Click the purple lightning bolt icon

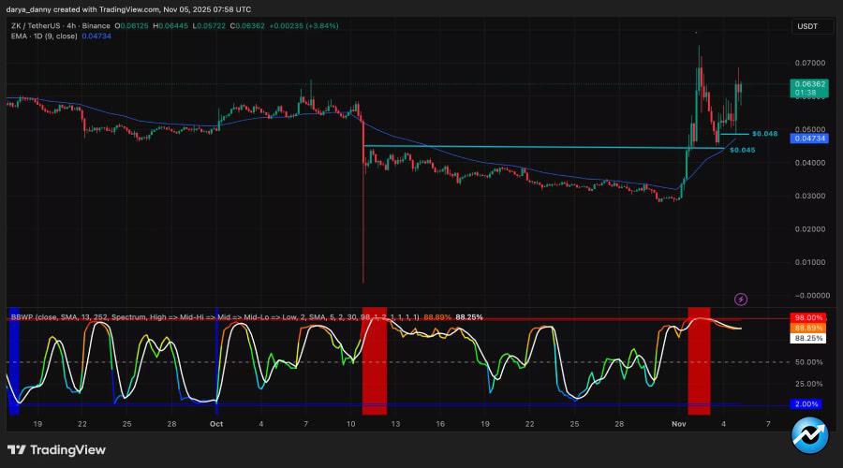tap(741, 299)
